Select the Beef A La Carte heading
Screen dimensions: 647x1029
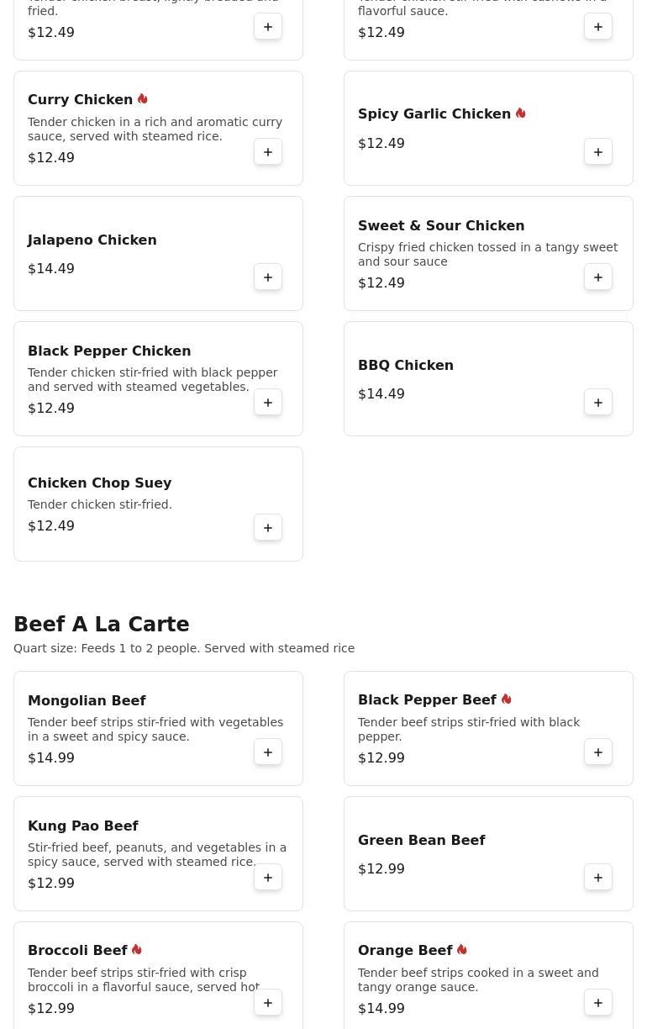click(x=102, y=625)
